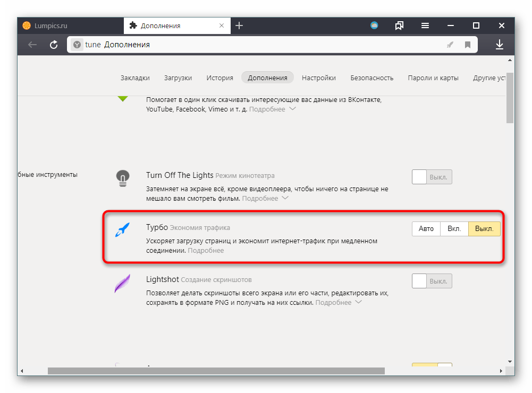
Task: Open the История section
Action: [x=220, y=78]
